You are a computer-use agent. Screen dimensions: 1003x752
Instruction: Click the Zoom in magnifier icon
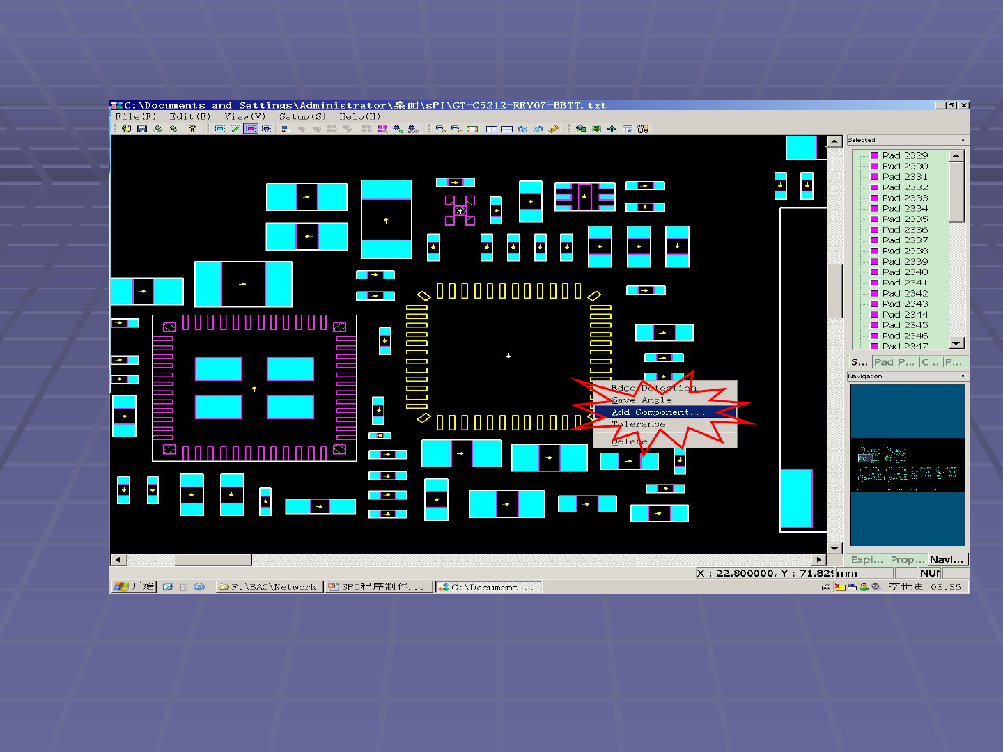click(x=440, y=129)
